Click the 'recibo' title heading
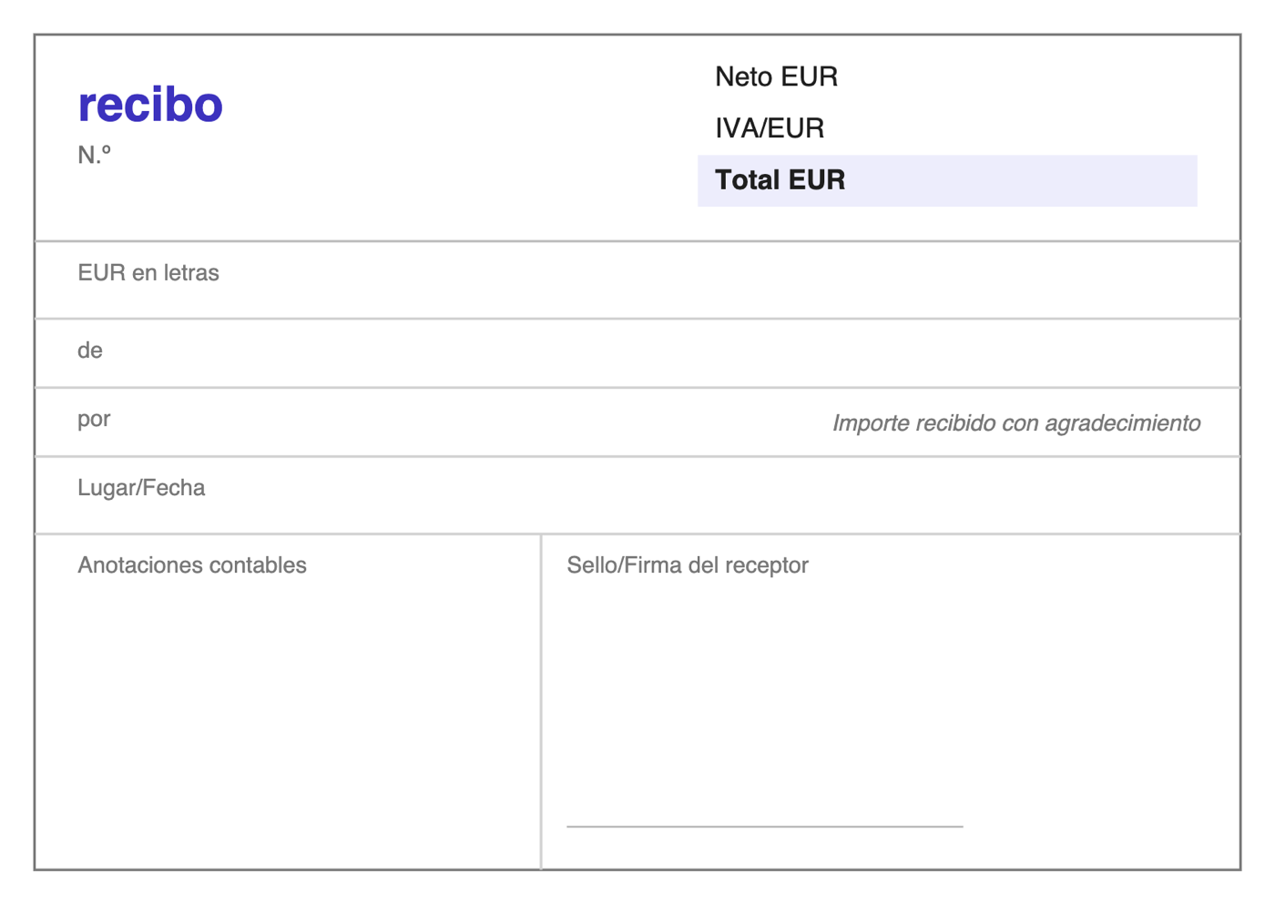This screenshot has width=1275, height=904. click(x=150, y=104)
